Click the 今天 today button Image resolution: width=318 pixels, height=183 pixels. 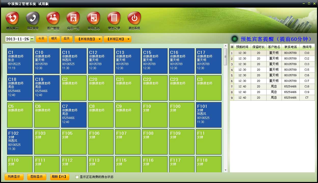click(x=42, y=39)
